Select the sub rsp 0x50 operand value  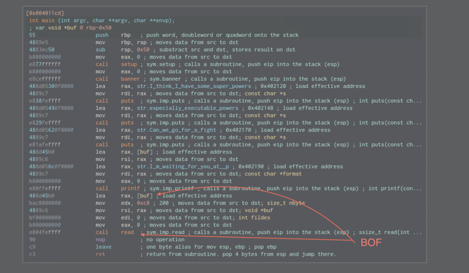(x=143, y=50)
